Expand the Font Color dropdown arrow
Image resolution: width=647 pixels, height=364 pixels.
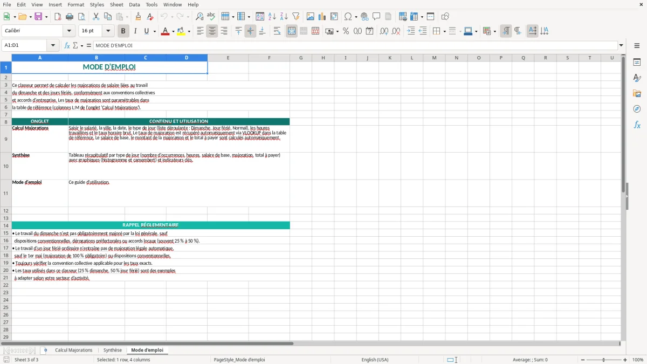pos(172,31)
